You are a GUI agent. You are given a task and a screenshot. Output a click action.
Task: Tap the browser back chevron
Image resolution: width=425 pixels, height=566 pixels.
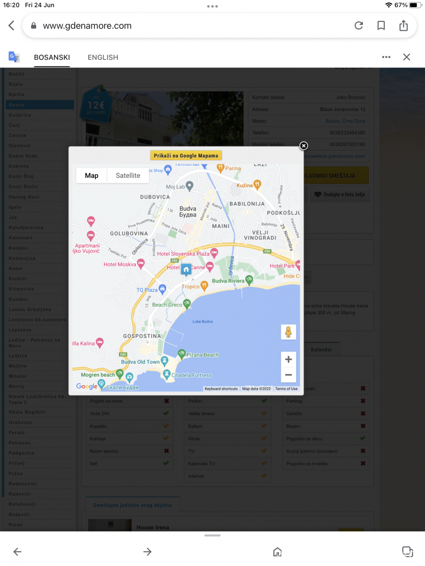[11, 25]
